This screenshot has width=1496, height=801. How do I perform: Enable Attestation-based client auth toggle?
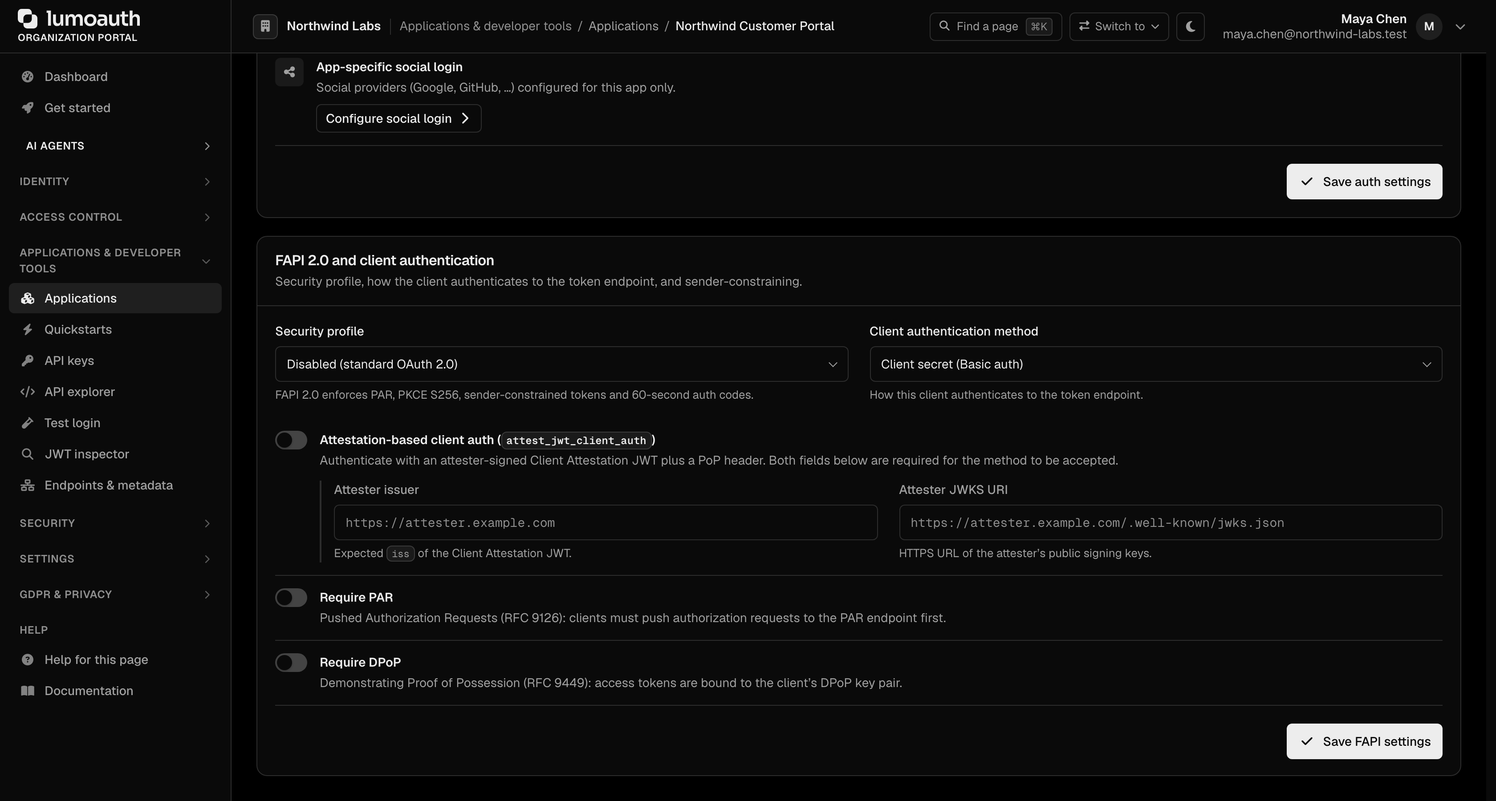291,440
